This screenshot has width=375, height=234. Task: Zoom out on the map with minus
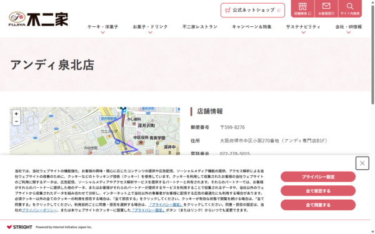pos(16,121)
